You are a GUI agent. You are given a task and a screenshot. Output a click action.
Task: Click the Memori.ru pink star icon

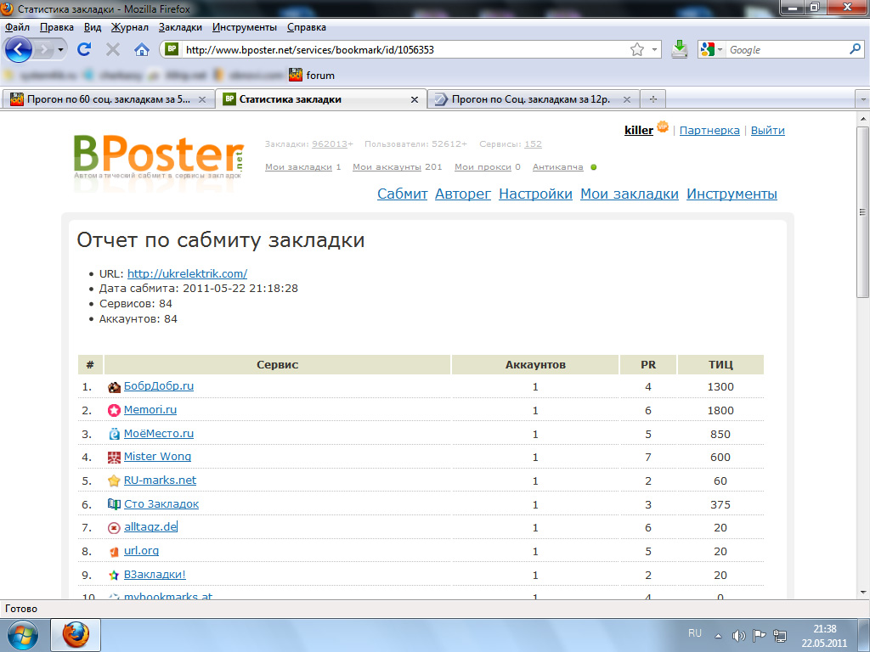(114, 410)
